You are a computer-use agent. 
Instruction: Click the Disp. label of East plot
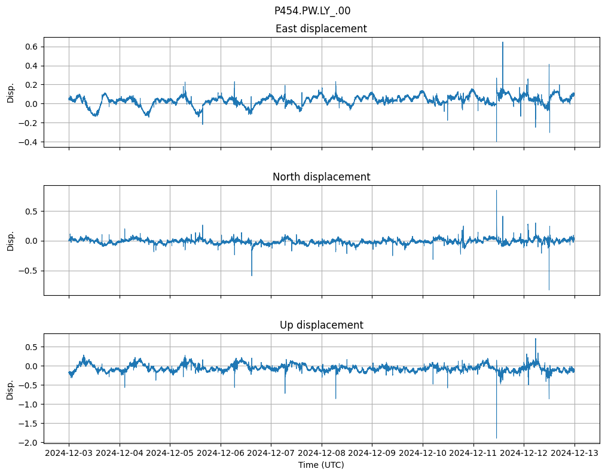[10, 92]
